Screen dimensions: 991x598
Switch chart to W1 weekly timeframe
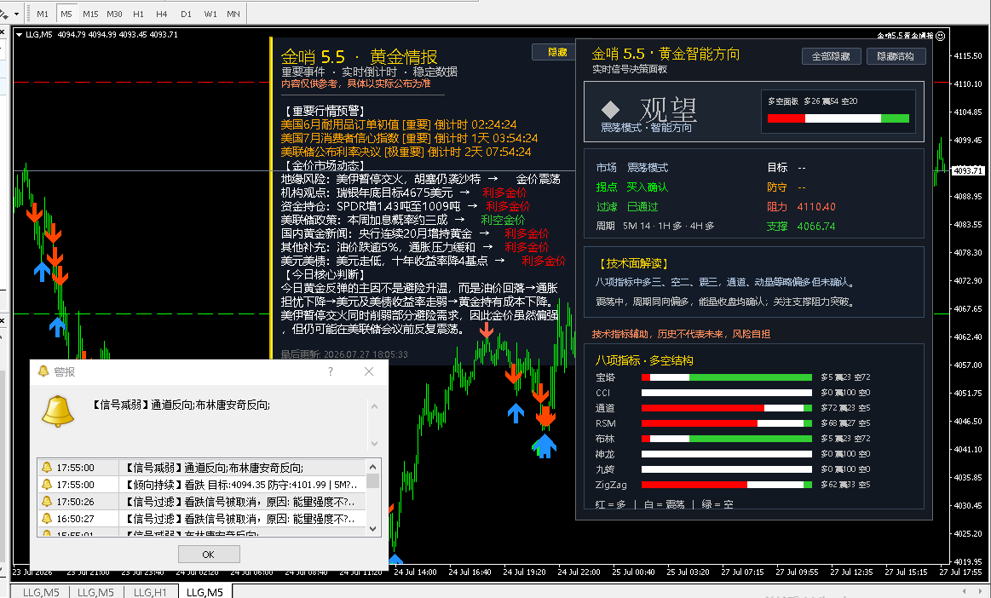tap(210, 14)
